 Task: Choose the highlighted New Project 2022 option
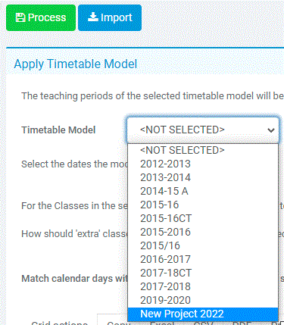[203, 314]
